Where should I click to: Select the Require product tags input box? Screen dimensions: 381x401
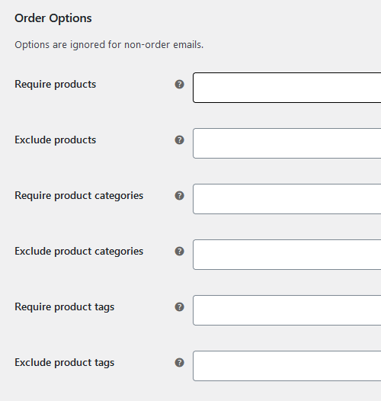point(287,310)
